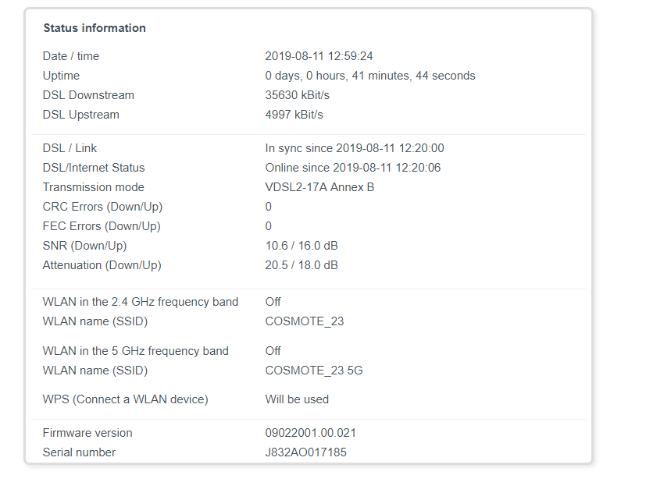Click the DSL Upstream 4997 kBit/s value
Screen dimensions: 653x500
tap(294, 115)
